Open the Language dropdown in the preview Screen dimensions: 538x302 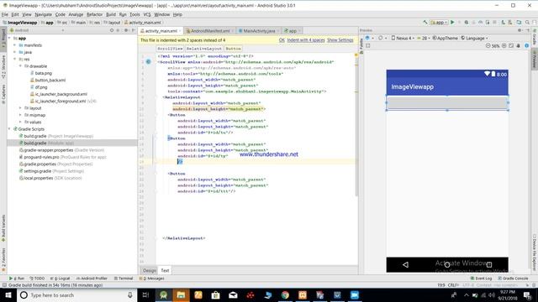474,38
